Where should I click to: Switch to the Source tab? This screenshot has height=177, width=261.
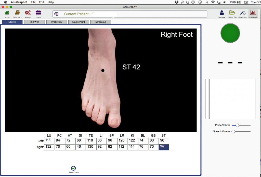coord(12,22)
